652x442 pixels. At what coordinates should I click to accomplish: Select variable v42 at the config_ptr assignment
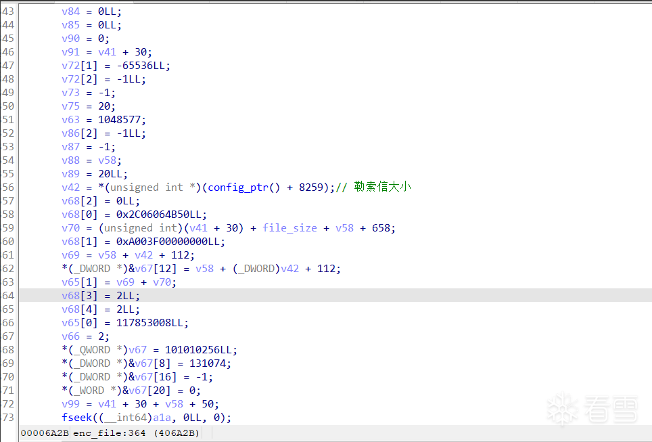(x=70, y=187)
